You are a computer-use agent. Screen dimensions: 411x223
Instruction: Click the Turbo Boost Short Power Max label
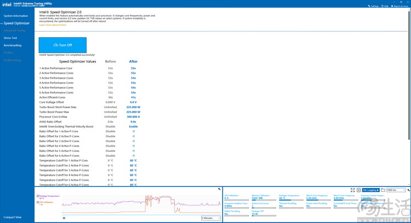[x=58, y=107]
